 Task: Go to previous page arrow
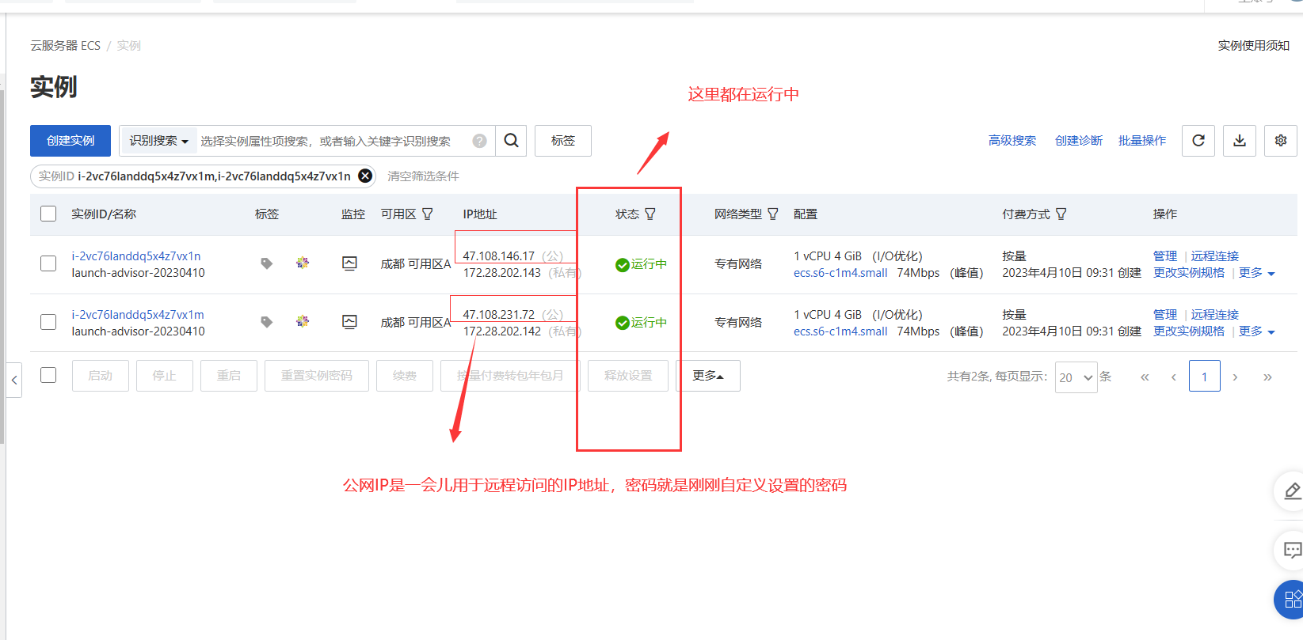point(1174,377)
